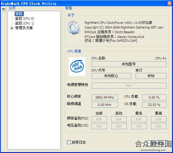Screen dimensions: 173x153
Task: Click the 修订 field showing 未知
Action: pos(151,76)
